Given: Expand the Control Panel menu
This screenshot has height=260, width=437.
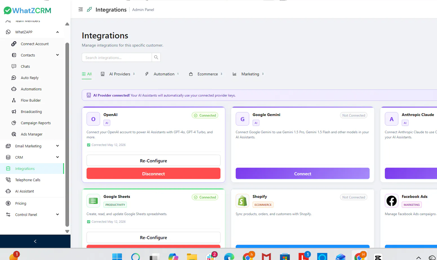Looking at the screenshot, I should point(58,215).
